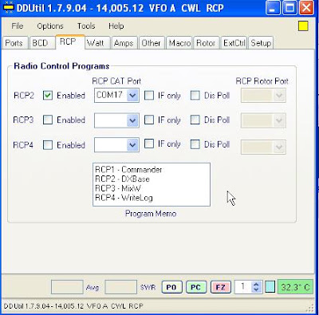Click the DDUtil app icon in title bar
The width and height of the screenshot is (319, 315).
[x=9, y=7]
